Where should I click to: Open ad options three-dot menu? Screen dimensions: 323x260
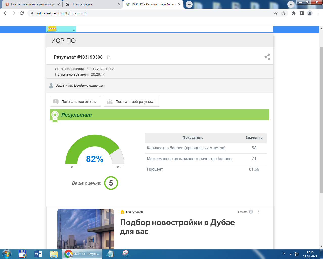click(x=258, y=212)
